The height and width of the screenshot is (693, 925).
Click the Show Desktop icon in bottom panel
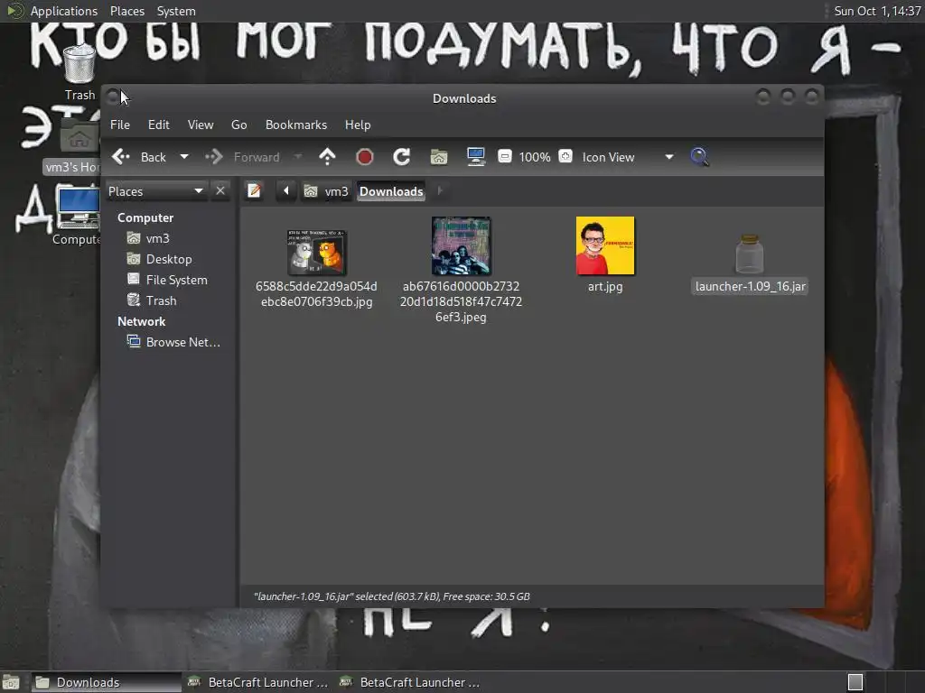coord(11,682)
